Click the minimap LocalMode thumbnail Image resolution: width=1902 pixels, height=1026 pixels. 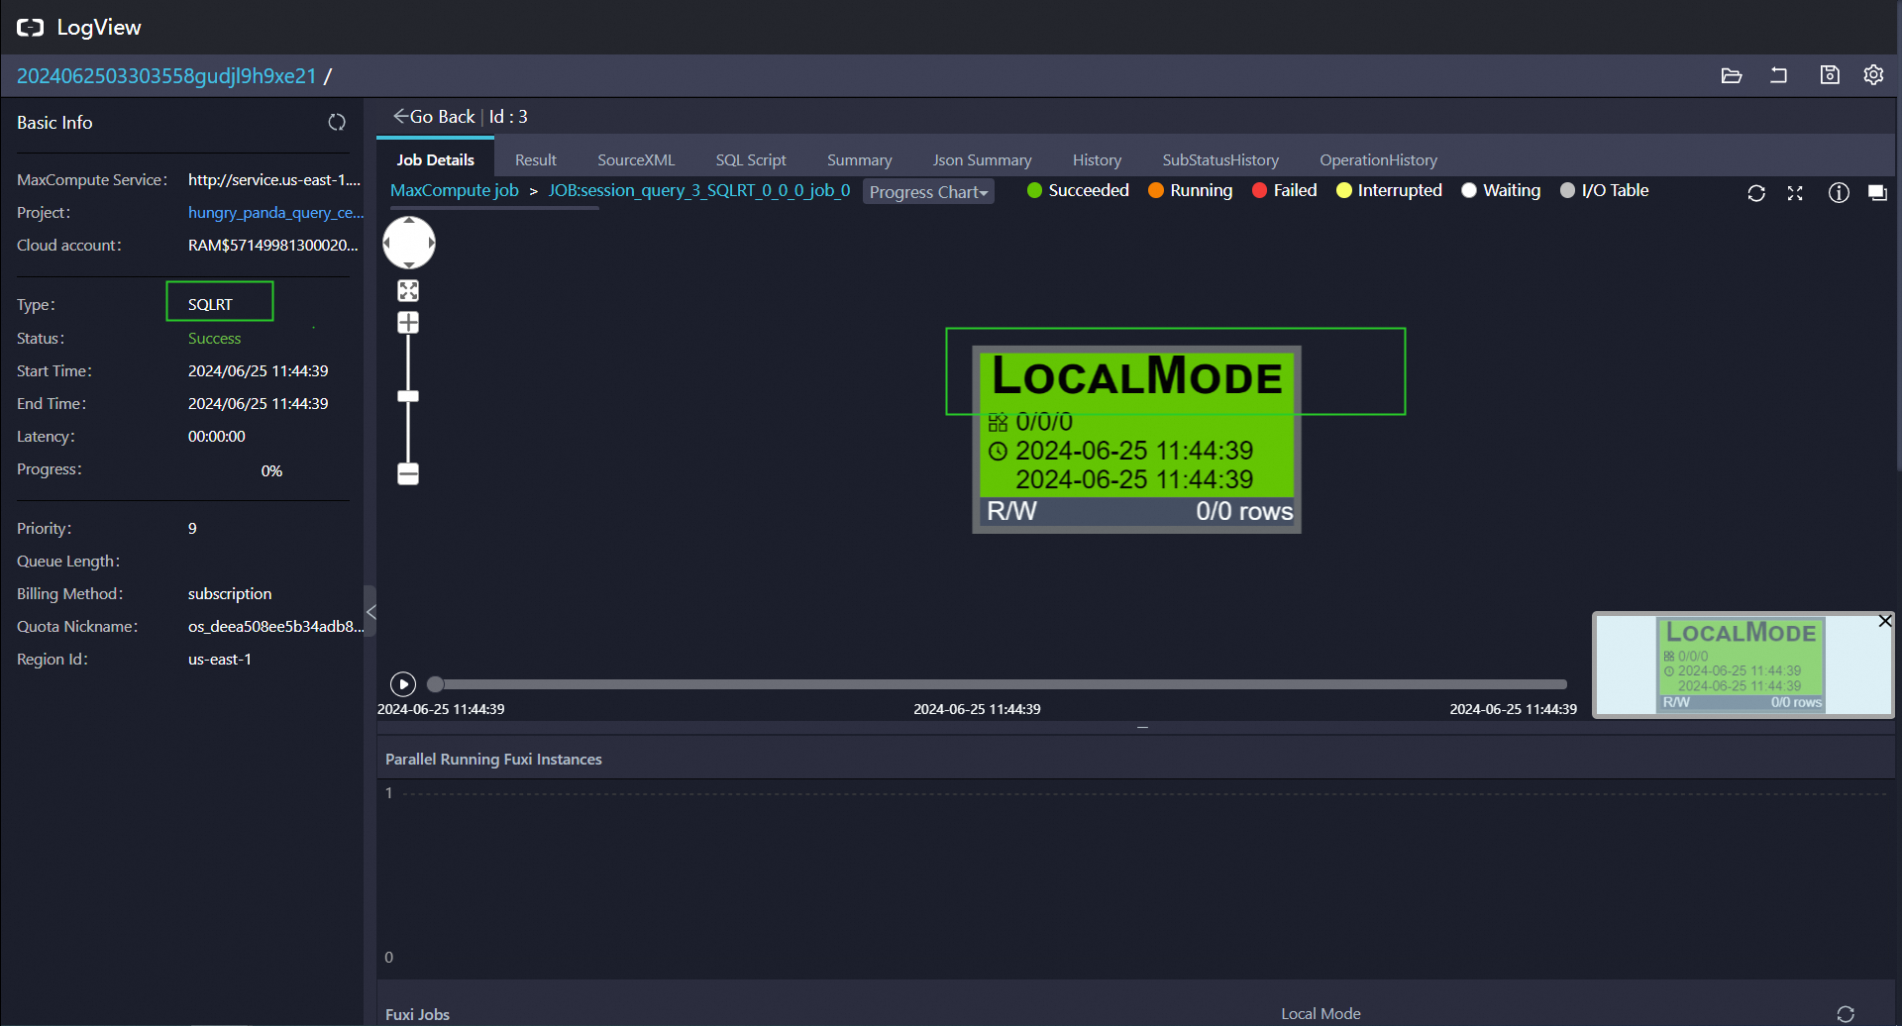click(1741, 664)
